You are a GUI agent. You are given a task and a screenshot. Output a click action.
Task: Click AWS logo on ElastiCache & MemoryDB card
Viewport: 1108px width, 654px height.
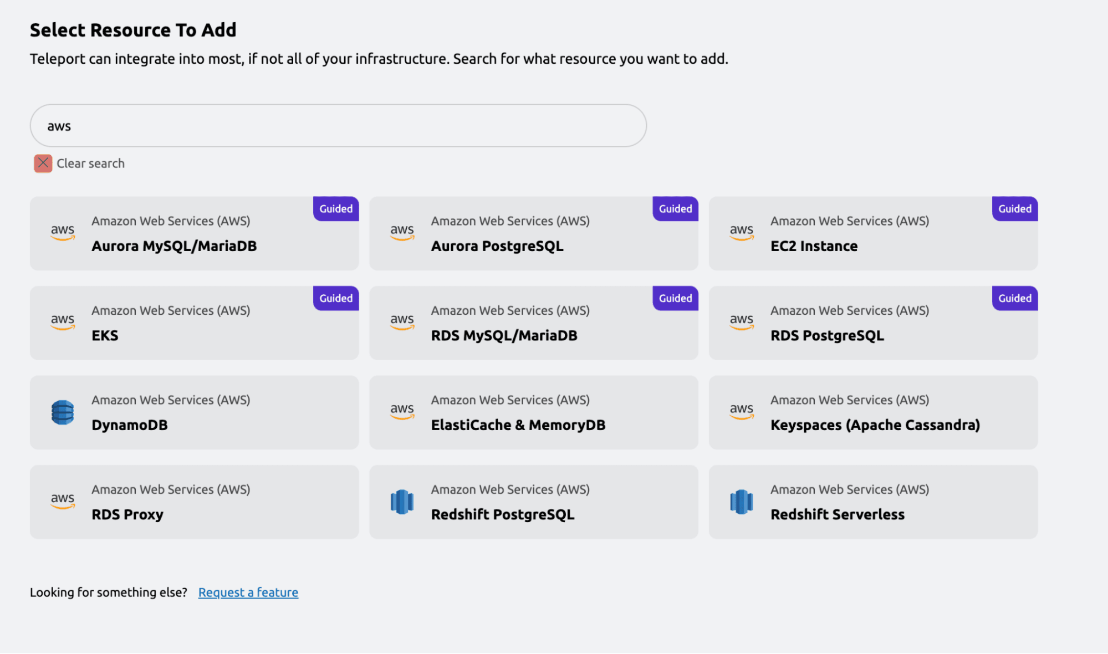(402, 411)
